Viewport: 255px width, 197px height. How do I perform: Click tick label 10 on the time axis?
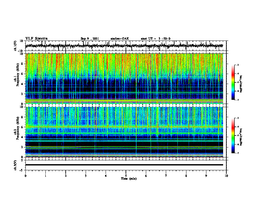226,176
